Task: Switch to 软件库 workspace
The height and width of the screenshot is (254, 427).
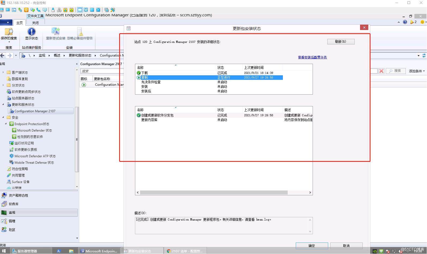Action: [x=39, y=204]
